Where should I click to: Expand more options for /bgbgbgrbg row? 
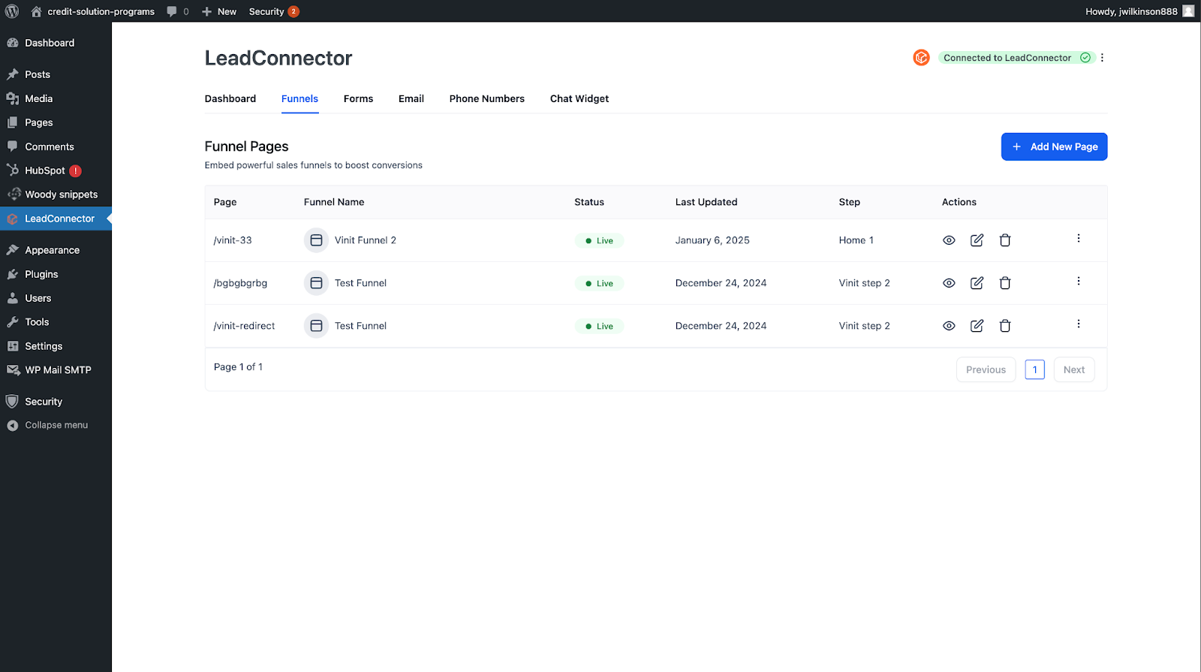(1079, 282)
